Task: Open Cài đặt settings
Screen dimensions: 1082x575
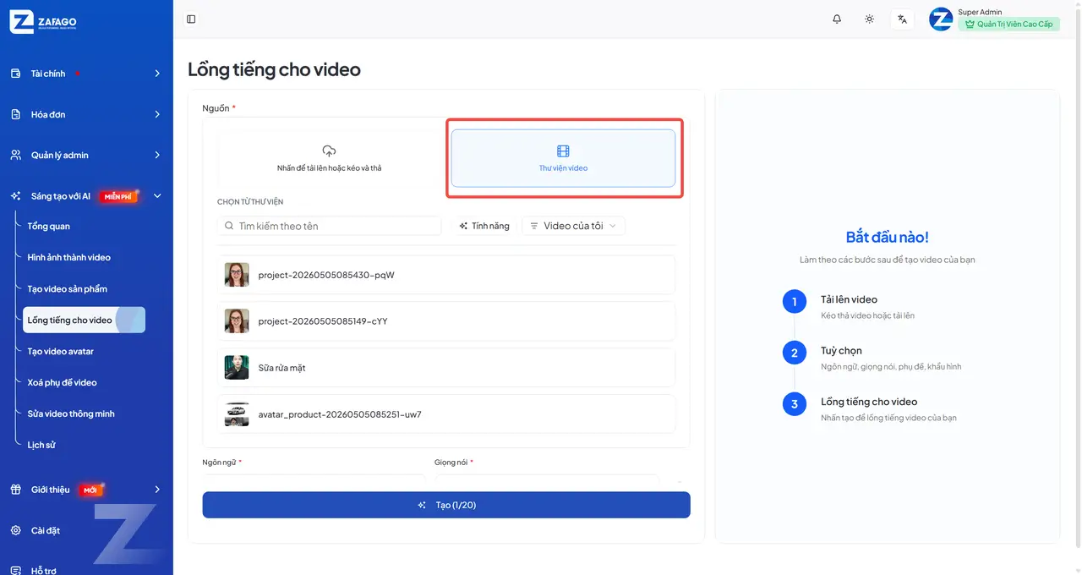Action: coord(46,530)
